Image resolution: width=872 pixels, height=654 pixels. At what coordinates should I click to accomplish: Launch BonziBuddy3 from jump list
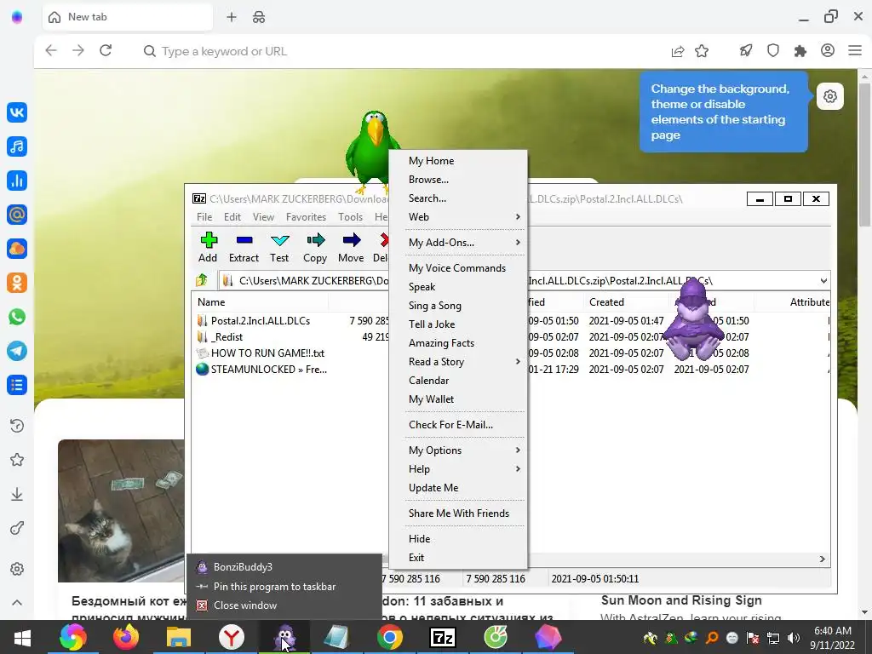(x=284, y=566)
